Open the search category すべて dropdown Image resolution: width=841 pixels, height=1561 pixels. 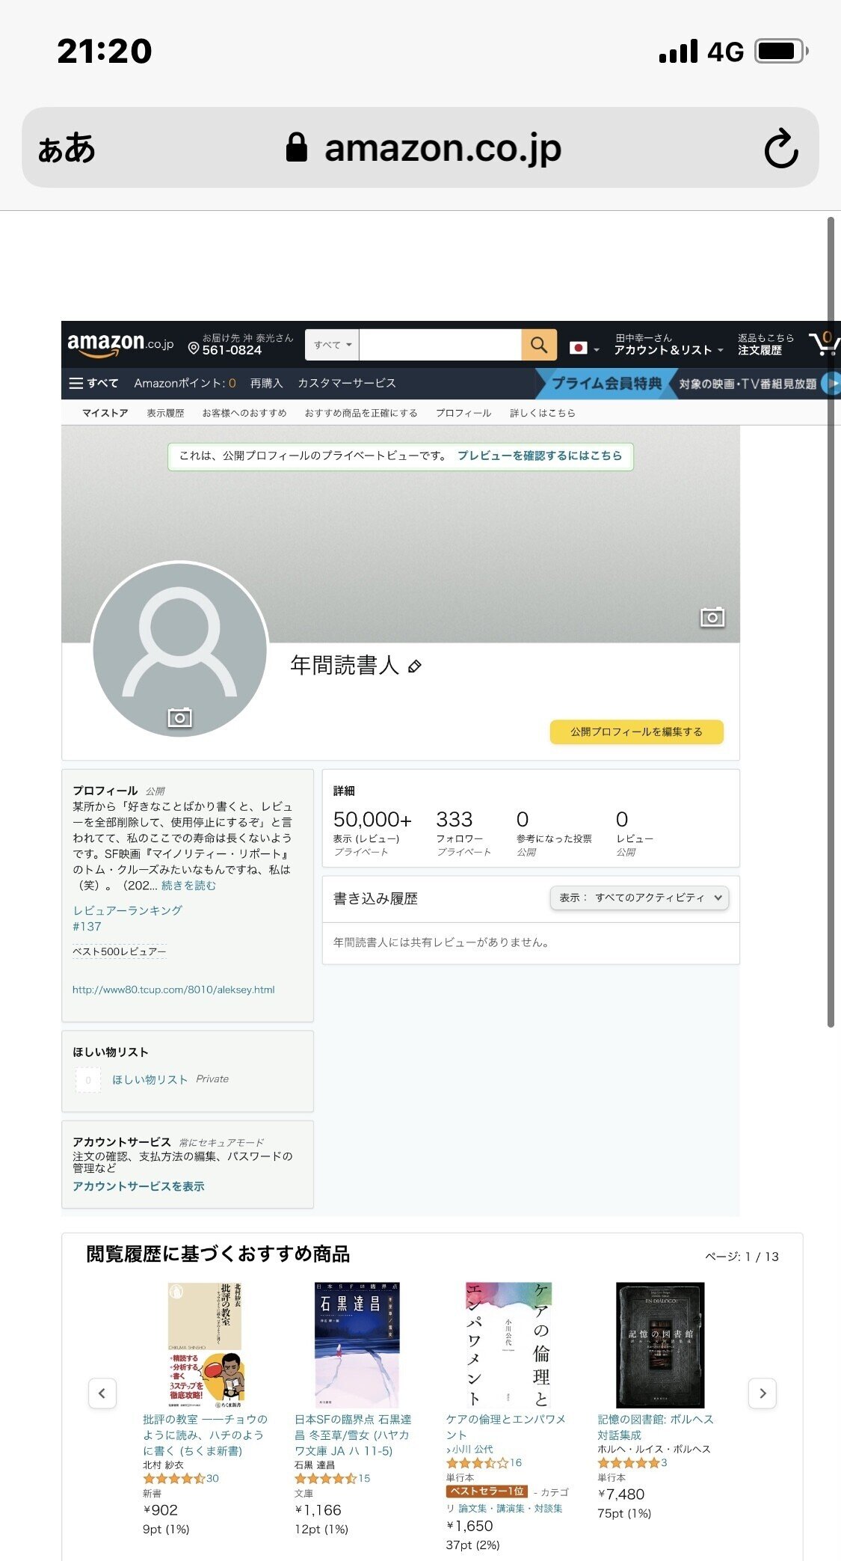pos(332,345)
